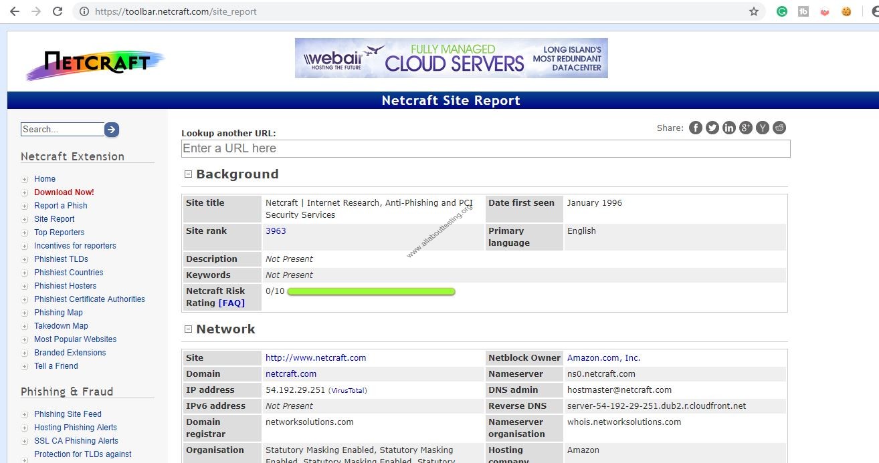The width and height of the screenshot is (879, 463).
Task: Share on LinkedIn icon
Action: [x=729, y=128]
